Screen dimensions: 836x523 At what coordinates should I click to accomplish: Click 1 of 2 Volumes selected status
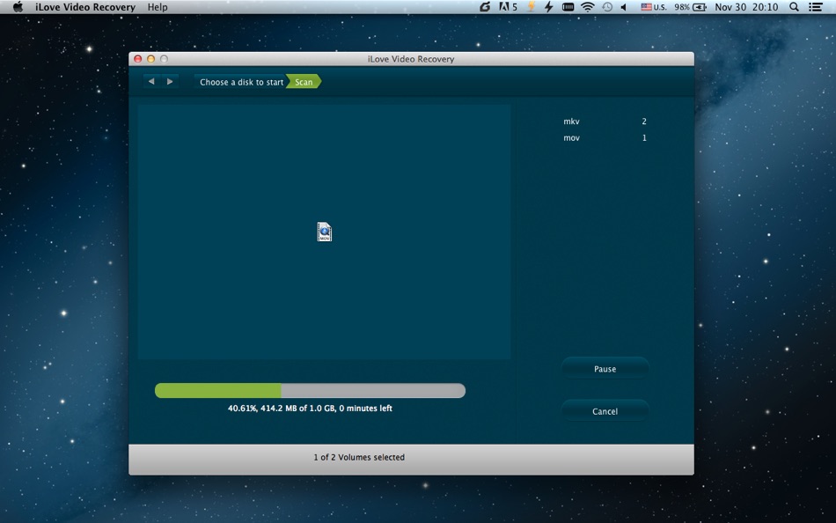(x=359, y=457)
